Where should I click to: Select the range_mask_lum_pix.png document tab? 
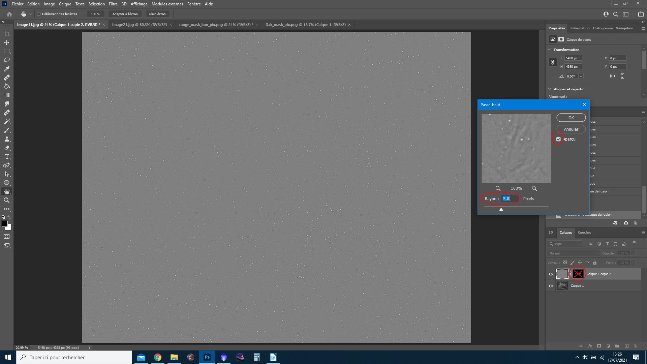click(x=216, y=25)
